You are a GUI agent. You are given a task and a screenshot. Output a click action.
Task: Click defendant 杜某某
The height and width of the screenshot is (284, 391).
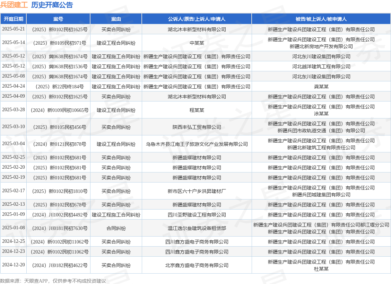click(321, 269)
